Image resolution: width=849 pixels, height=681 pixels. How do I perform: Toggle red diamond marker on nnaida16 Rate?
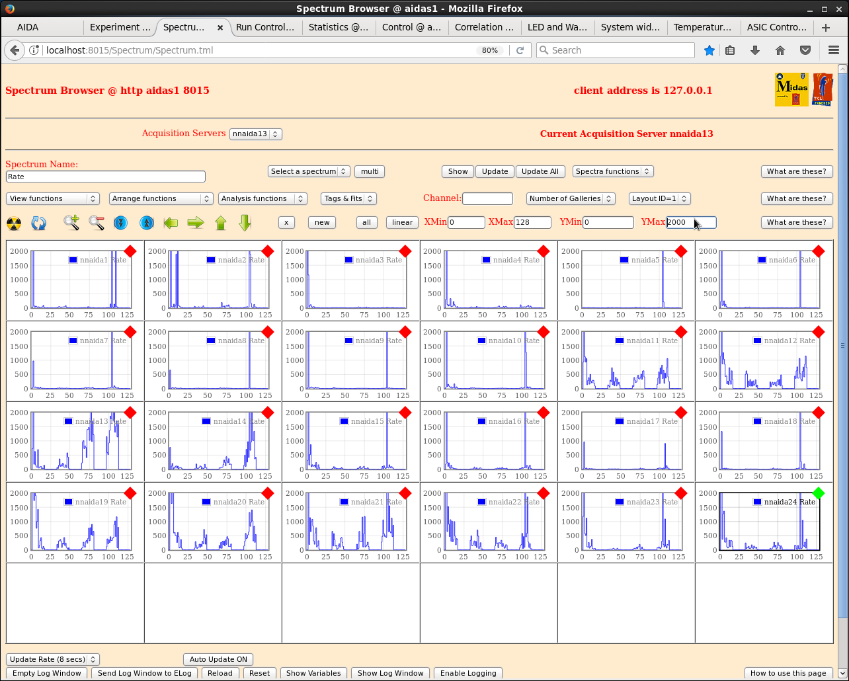[x=544, y=413]
